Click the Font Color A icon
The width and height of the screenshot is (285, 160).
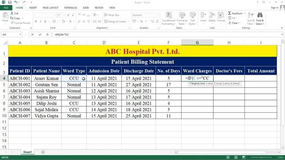click(x=70, y=21)
